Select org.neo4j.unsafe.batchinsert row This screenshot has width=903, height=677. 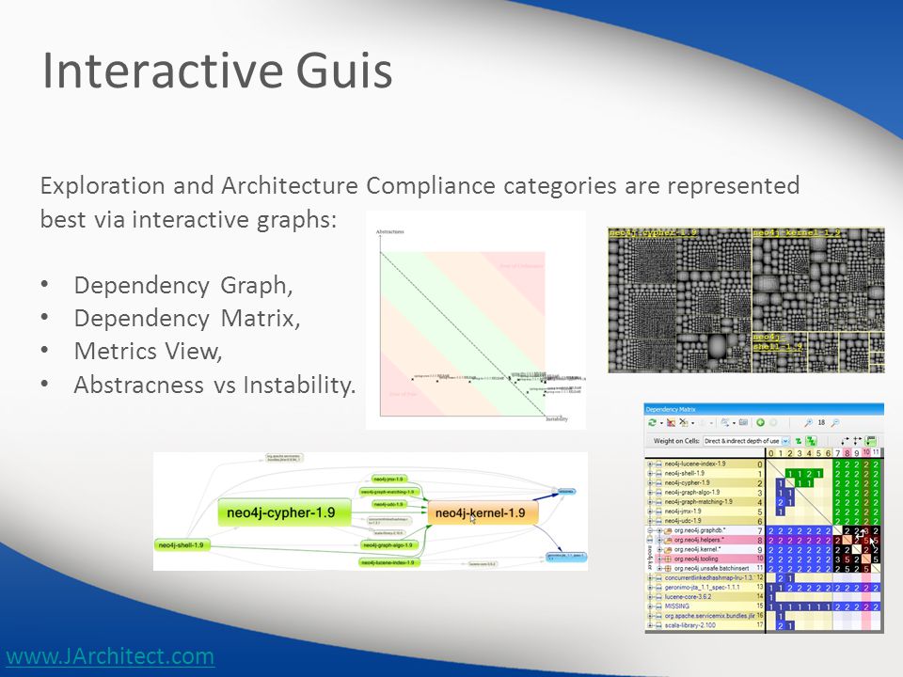pyautogui.click(x=712, y=568)
